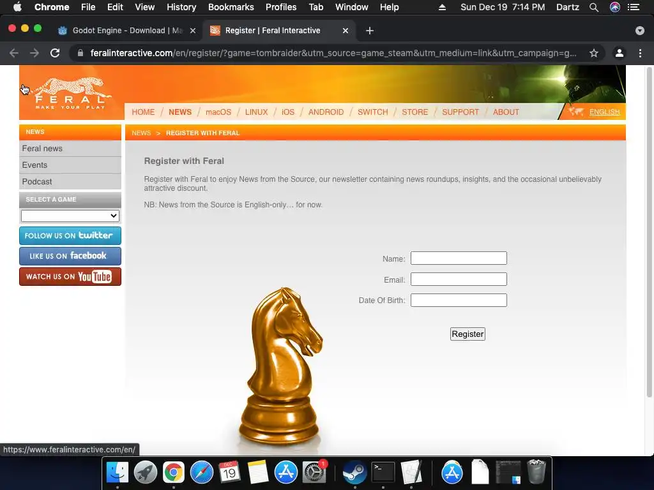Open the Bookmarks menu

coord(231,7)
